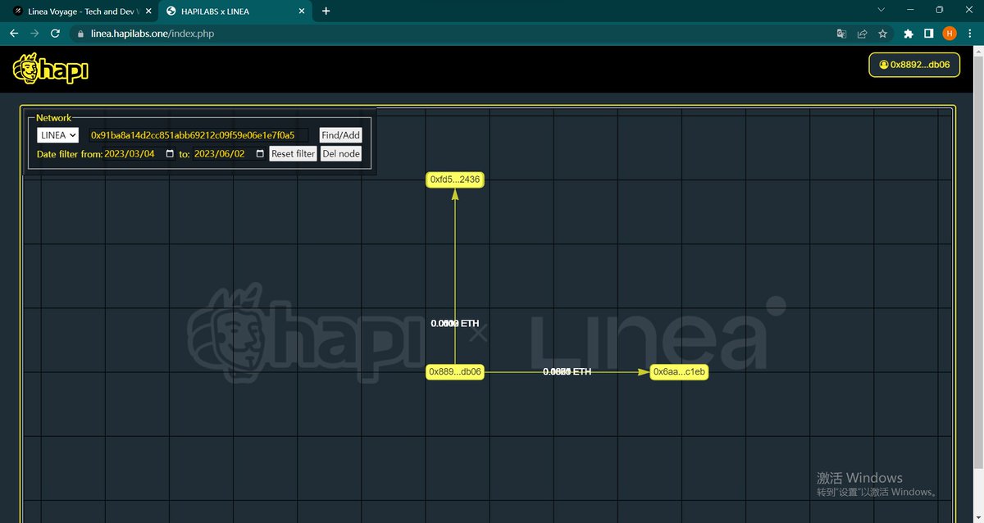Edit the to date 2023/06/02
The width and height of the screenshot is (984, 523).
click(219, 154)
